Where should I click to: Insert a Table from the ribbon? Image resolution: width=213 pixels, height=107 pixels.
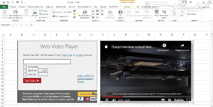[x=26, y=14]
